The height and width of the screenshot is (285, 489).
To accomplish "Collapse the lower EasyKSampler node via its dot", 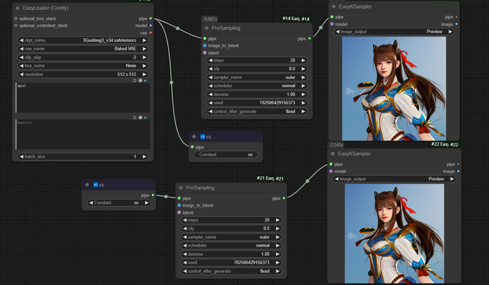I will tap(333, 154).
